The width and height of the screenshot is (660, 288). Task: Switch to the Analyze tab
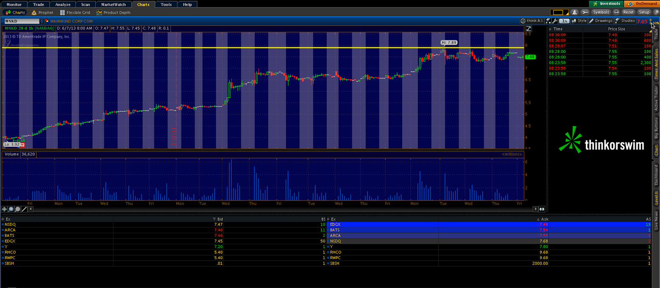[63, 5]
